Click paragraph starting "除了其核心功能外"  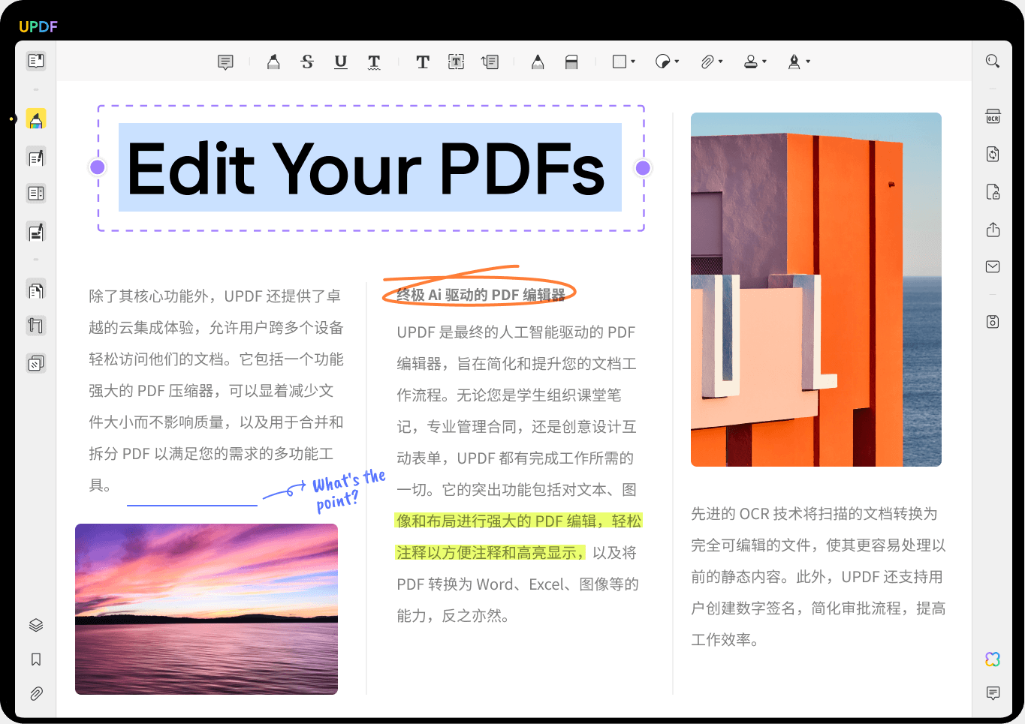[x=216, y=391]
